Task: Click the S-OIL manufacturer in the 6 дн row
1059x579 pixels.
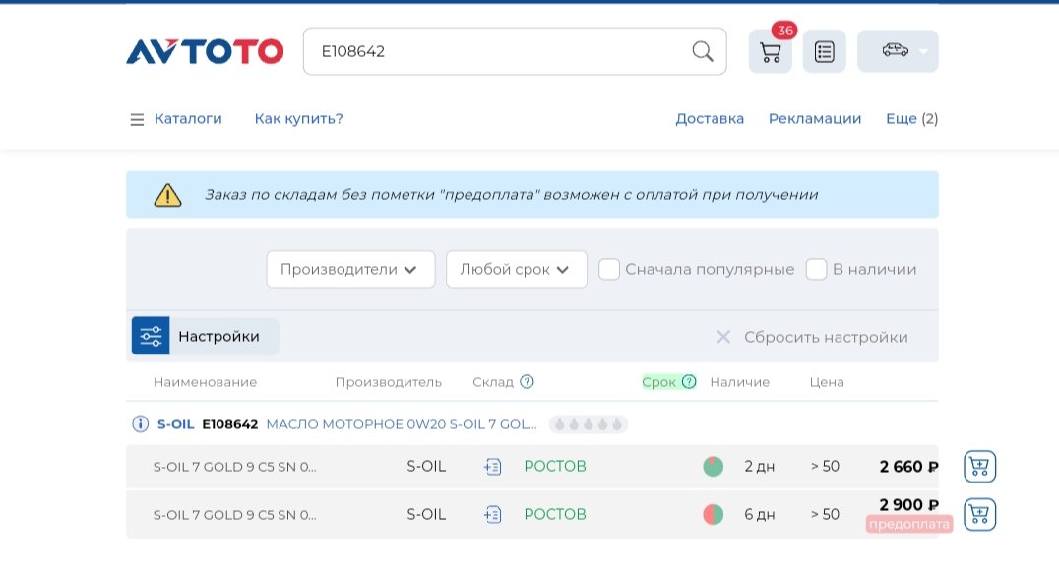Action: [426, 515]
